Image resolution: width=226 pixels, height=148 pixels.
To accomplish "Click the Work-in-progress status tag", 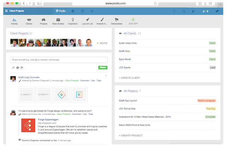I will pyautogui.click(x=206, y=101).
